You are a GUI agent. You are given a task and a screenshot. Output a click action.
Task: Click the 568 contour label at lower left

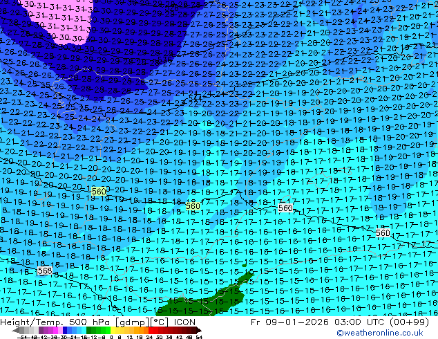[45, 271]
